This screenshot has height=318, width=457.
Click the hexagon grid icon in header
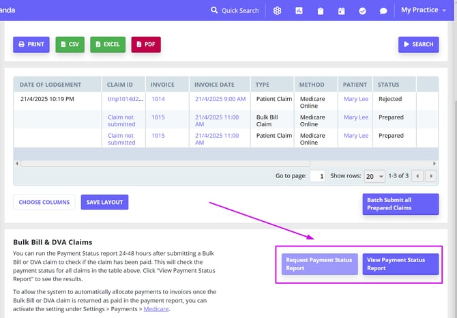pos(278,11)
